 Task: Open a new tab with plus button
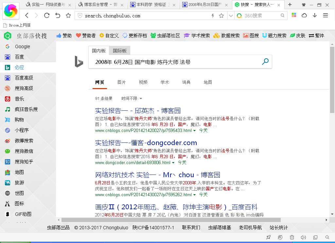(290, 5)
